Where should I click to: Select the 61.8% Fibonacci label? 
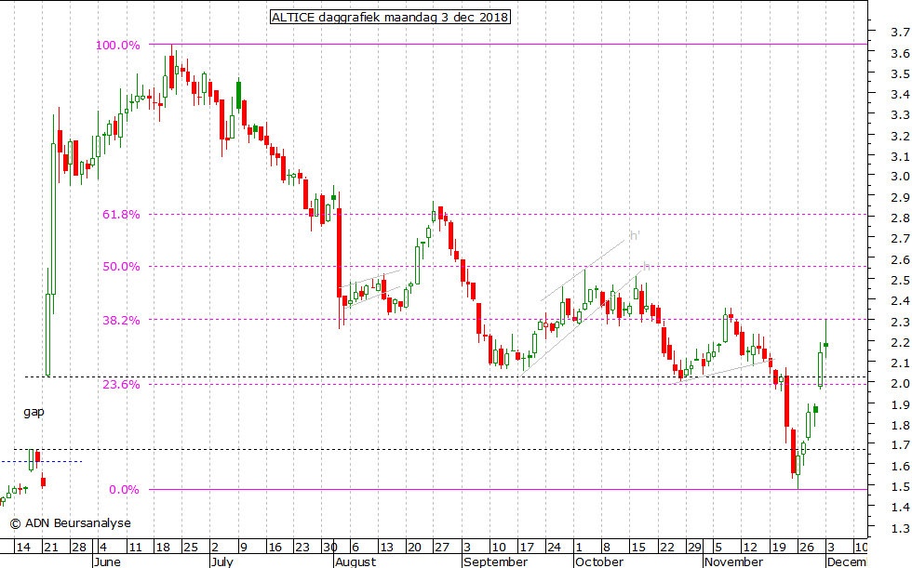click(121, 215)
